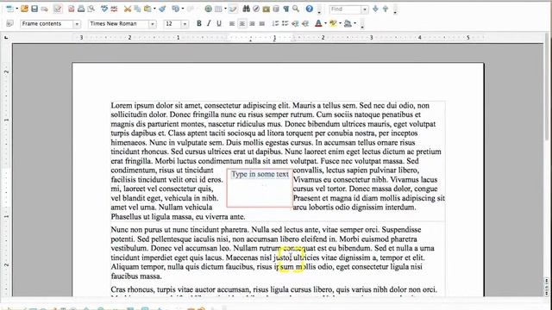Toggle Underline formatting
The height and width of the screenshot is (310, 552).
tap(219, 23)
